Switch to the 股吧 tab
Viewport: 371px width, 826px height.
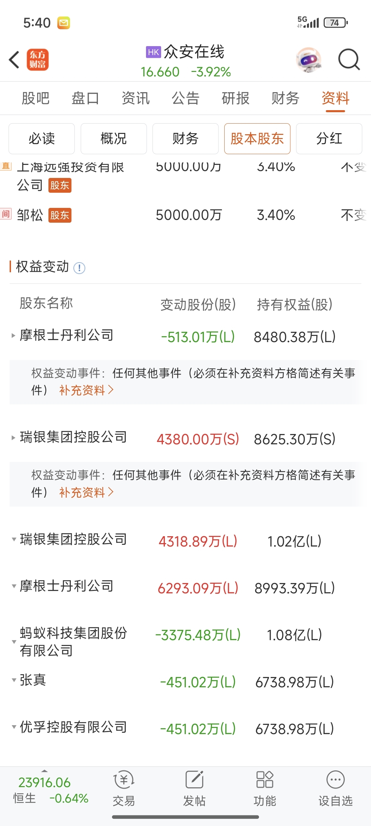click(36, 98)
